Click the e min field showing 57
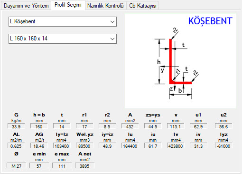The height and width of the screenshot is (174, 242). coord(39,166)
